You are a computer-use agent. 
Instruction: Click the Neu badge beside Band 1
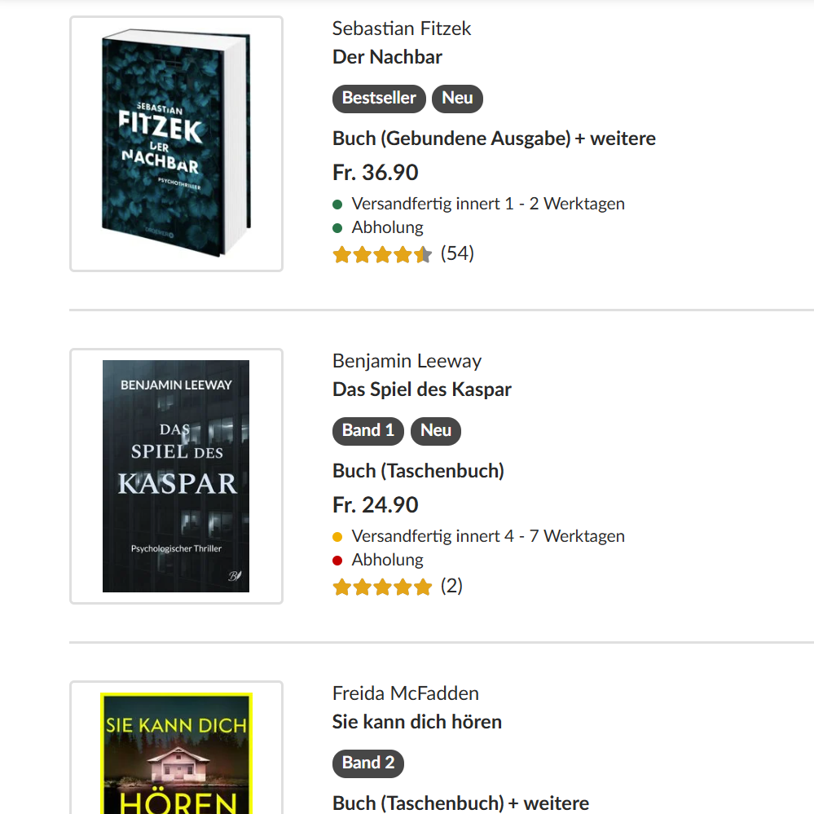coord(436,431)
